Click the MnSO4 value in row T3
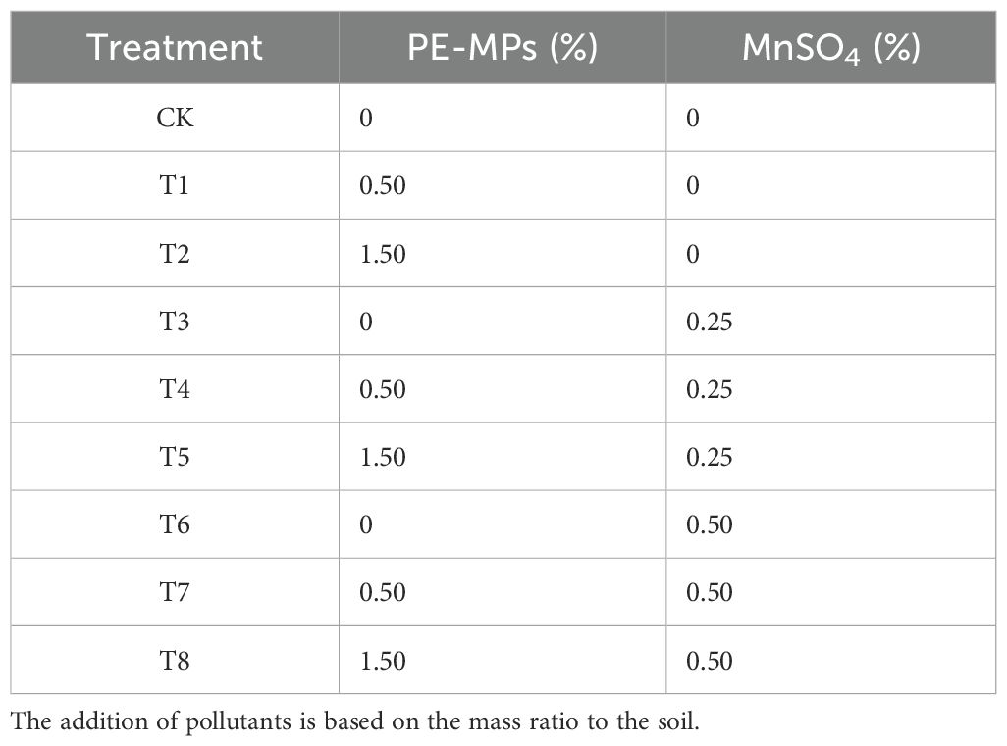This screenshot has height=746, width=1007. click(710, 322)
